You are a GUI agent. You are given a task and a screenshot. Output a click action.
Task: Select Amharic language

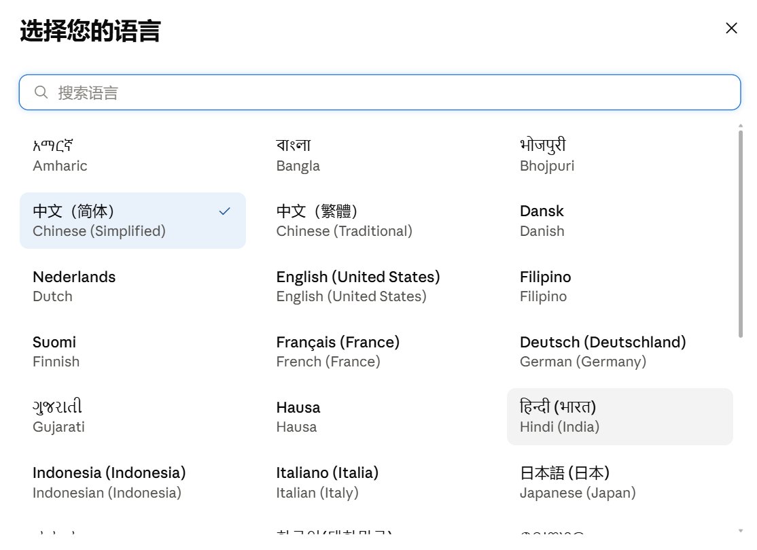[x=133, y=156]
